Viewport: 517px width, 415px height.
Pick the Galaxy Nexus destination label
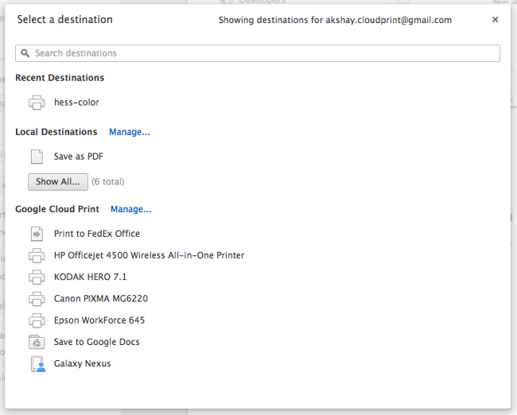tap(83, 364)
